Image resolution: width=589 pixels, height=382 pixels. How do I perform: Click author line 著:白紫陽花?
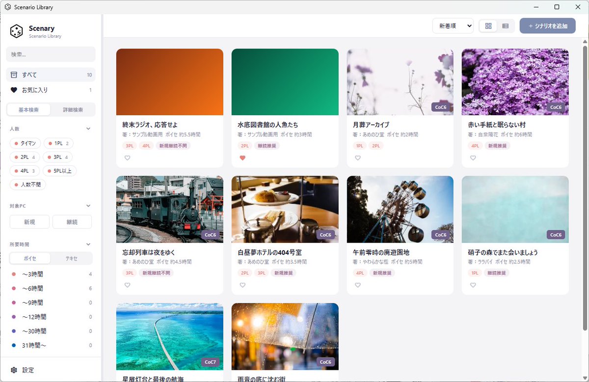pos(482,134)
